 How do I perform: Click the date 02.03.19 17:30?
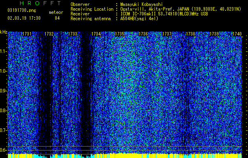click(24, 18)
